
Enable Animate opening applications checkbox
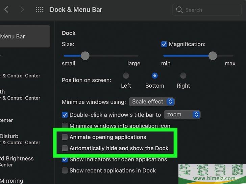(65, 137)
